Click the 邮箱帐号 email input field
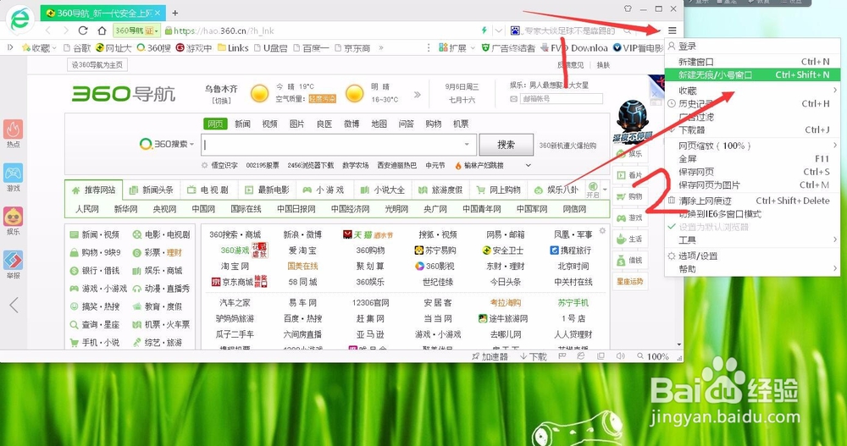 coord(561,99)
